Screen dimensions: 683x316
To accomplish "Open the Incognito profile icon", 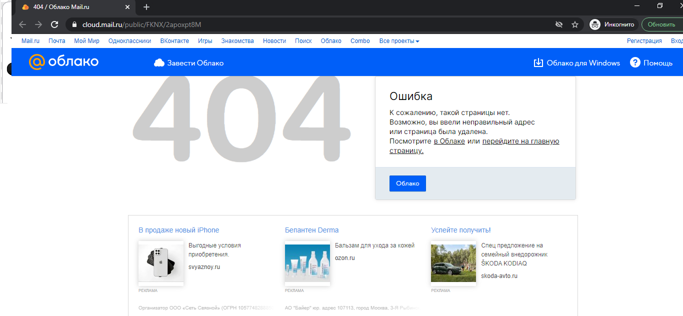I will 595,24.
